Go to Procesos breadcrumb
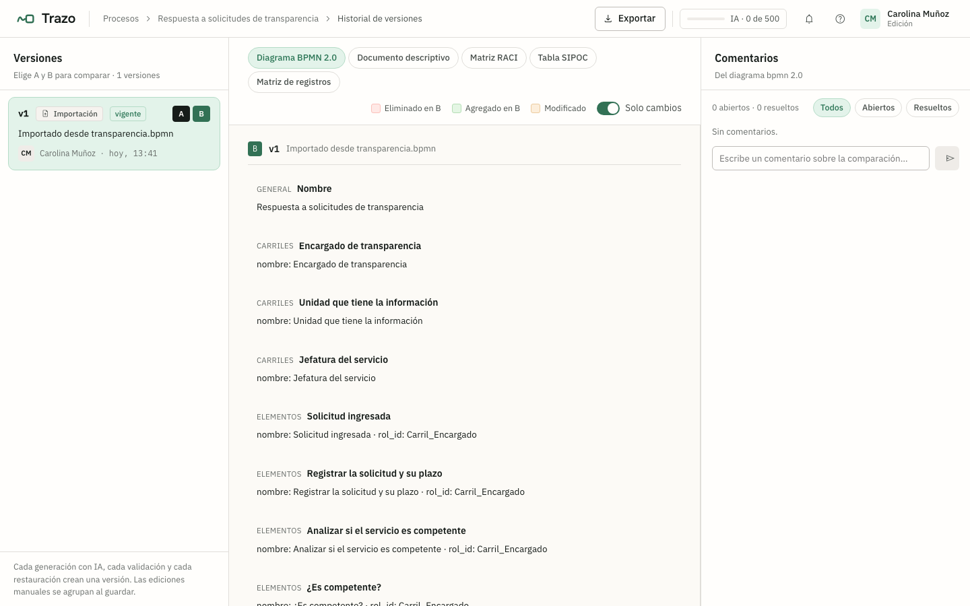Screen dimensions: 970x606 click(x=121, y=19)
